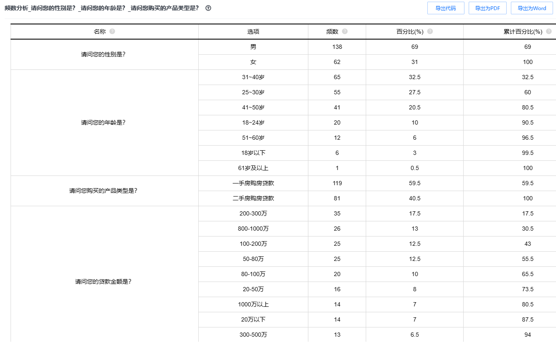This screenshot has width=556, height=343.
Task: Click the 请问您的性别是？ row label
Action: coord(103,54)
